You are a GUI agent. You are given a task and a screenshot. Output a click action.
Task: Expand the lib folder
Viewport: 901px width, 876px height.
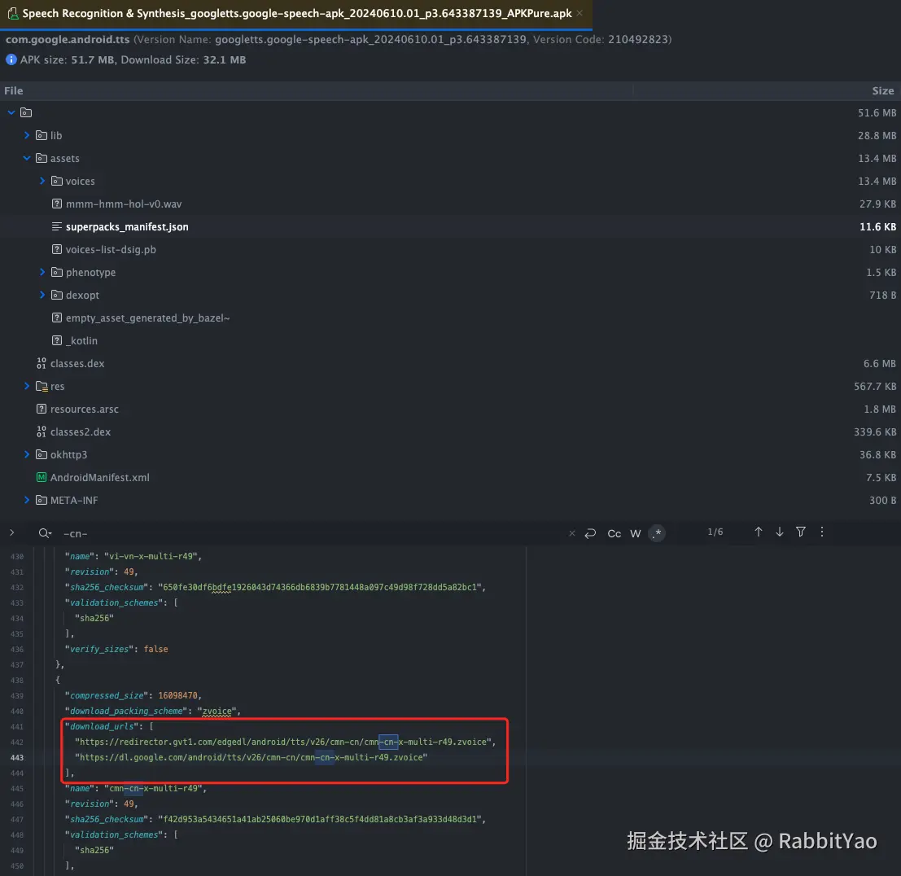coord(27,135)
